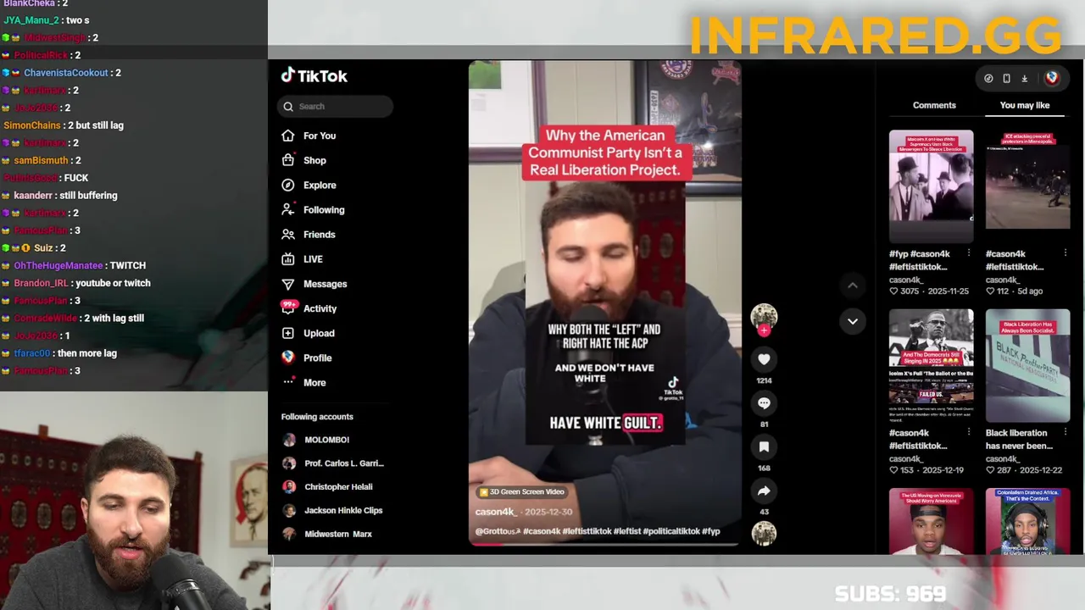Share the video with arrow icon
Image resolution: width=1085 pixels, height=610 pixels.
coord(764,491)
